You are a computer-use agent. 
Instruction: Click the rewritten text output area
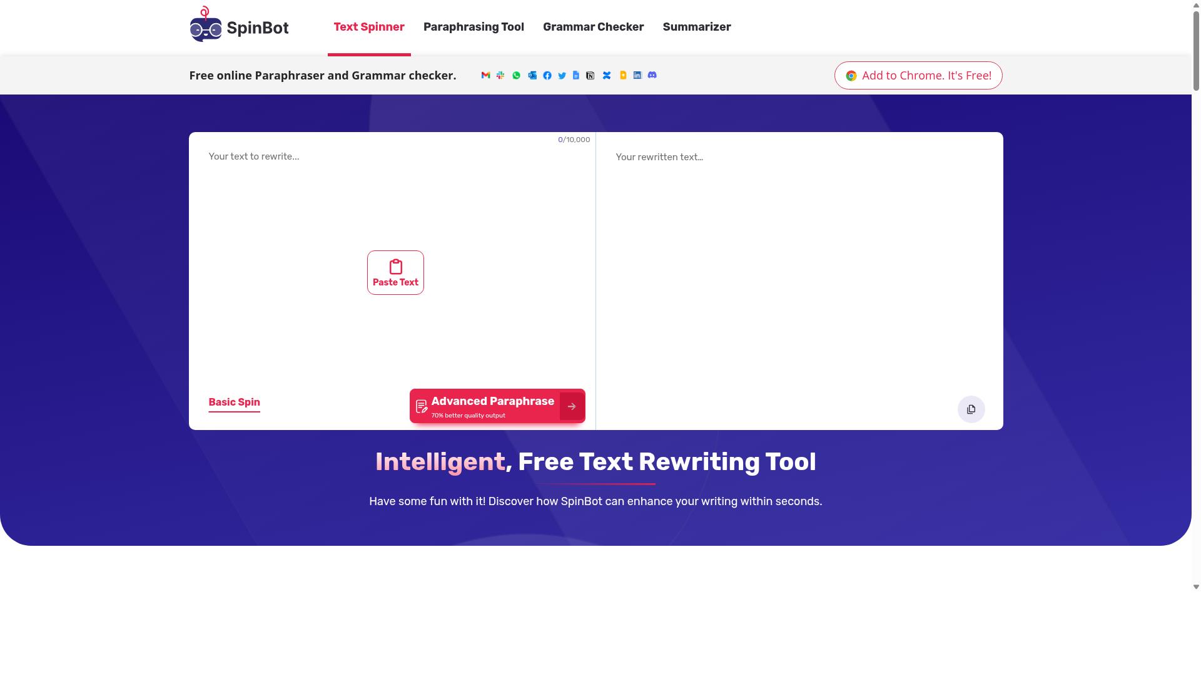point(799,263)
